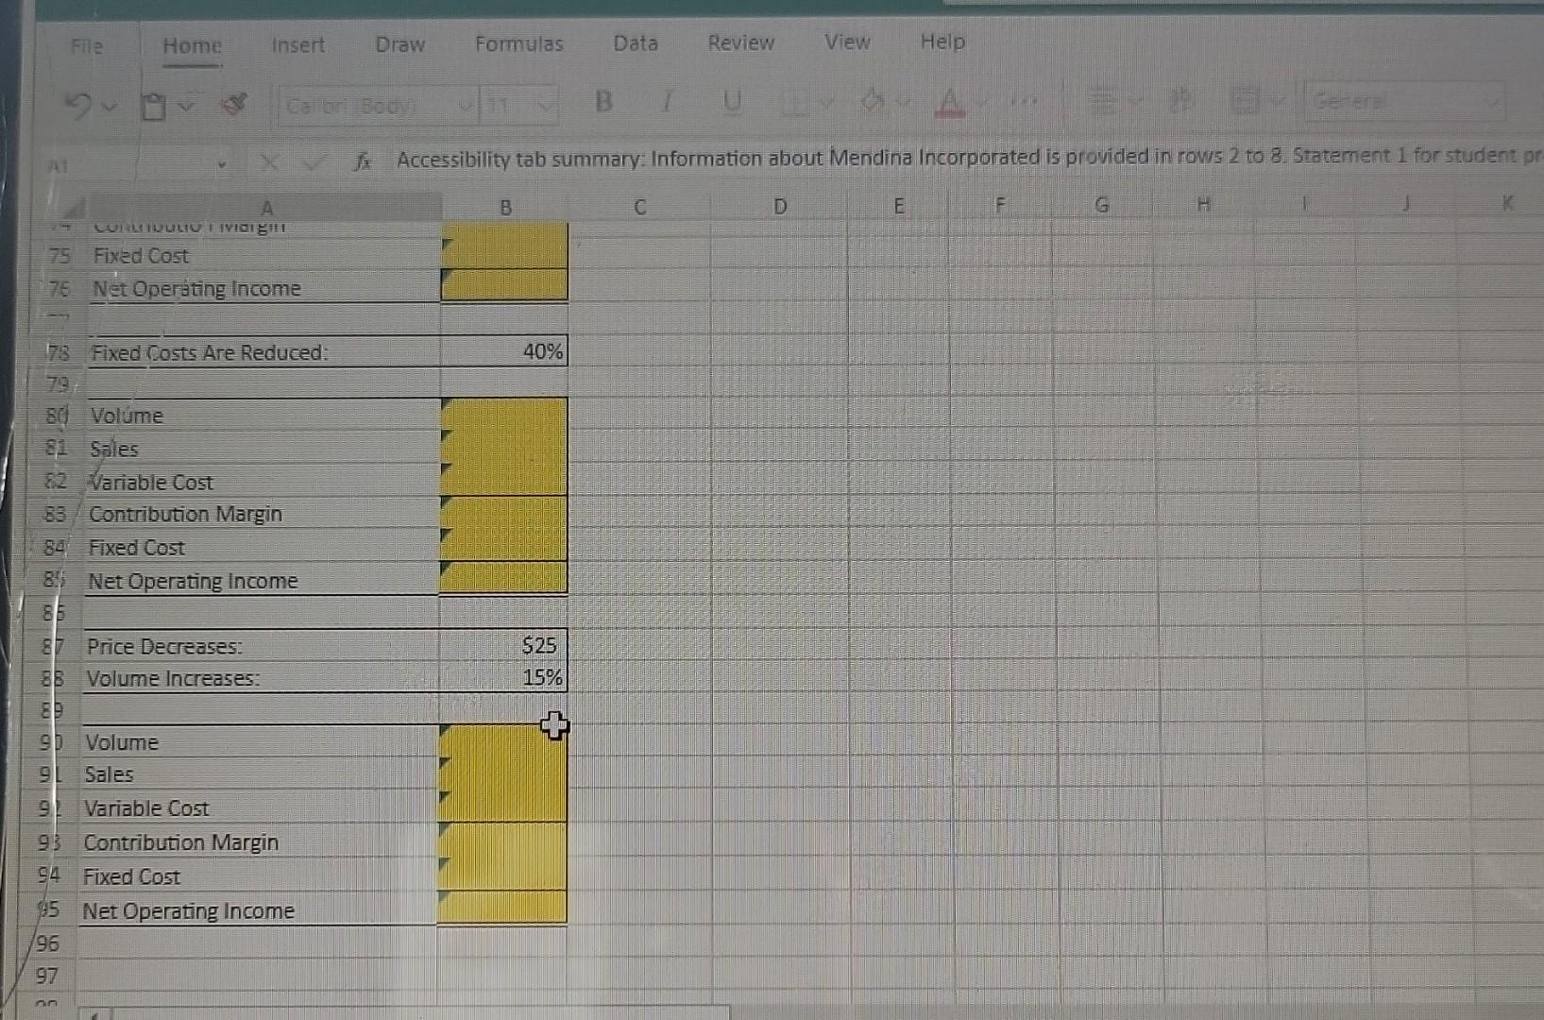Image resolution: width=1544 pixels, height=1020 pixels.
Task: Switch to the Insert tab
Action: click(298, 44)
